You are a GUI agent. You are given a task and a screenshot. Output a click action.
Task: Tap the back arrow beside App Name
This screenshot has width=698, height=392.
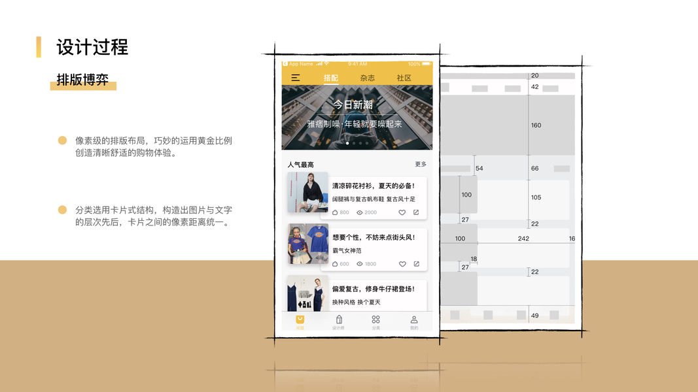[x=285, y=64]
